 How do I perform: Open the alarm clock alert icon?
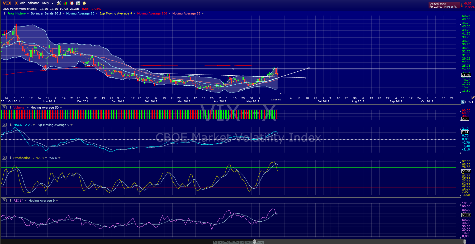(x=72, y=3)
